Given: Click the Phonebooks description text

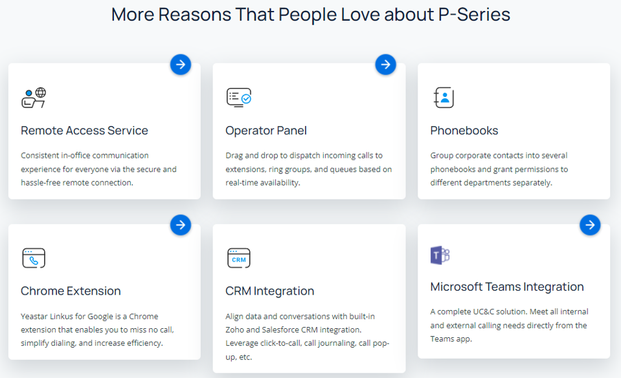Looking at the screenshot, I should pos(499,169).
